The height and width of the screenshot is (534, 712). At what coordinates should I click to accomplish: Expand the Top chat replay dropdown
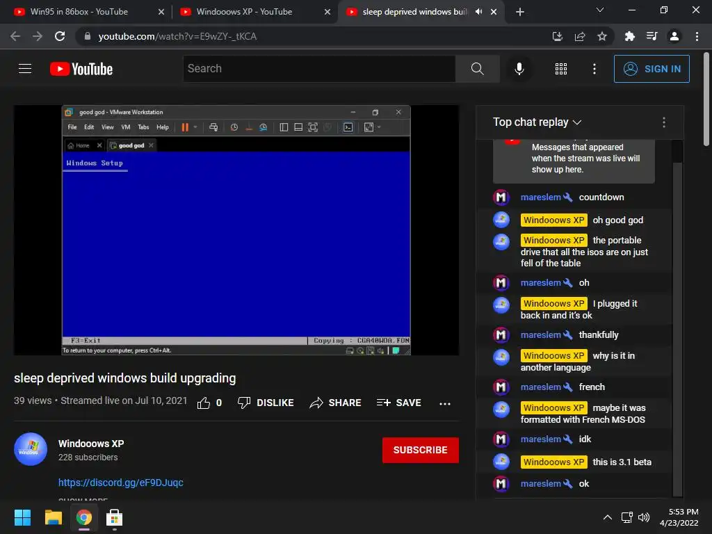pyautogui.click(x=537, y=122)
